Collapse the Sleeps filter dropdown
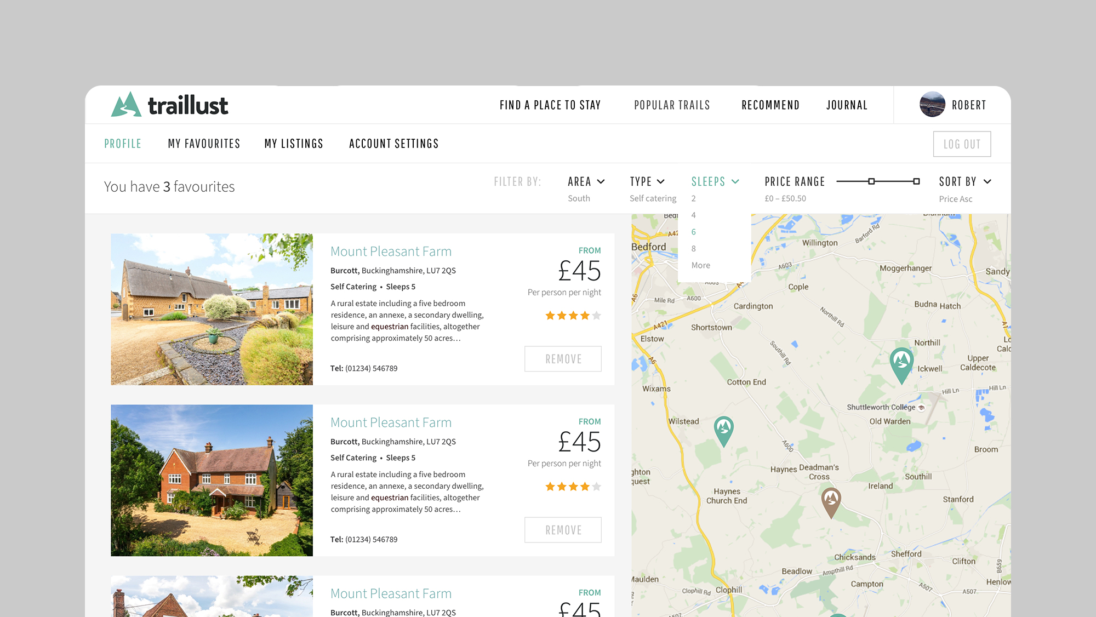 pos(715,181)
